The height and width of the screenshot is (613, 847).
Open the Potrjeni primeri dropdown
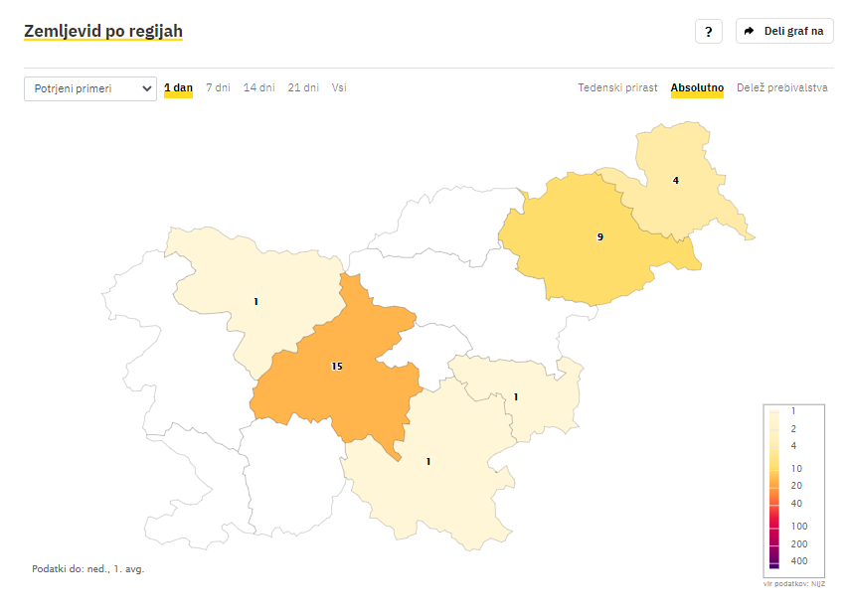point(90,88)
